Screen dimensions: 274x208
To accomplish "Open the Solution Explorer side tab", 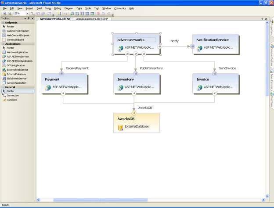I will [272, 55].
